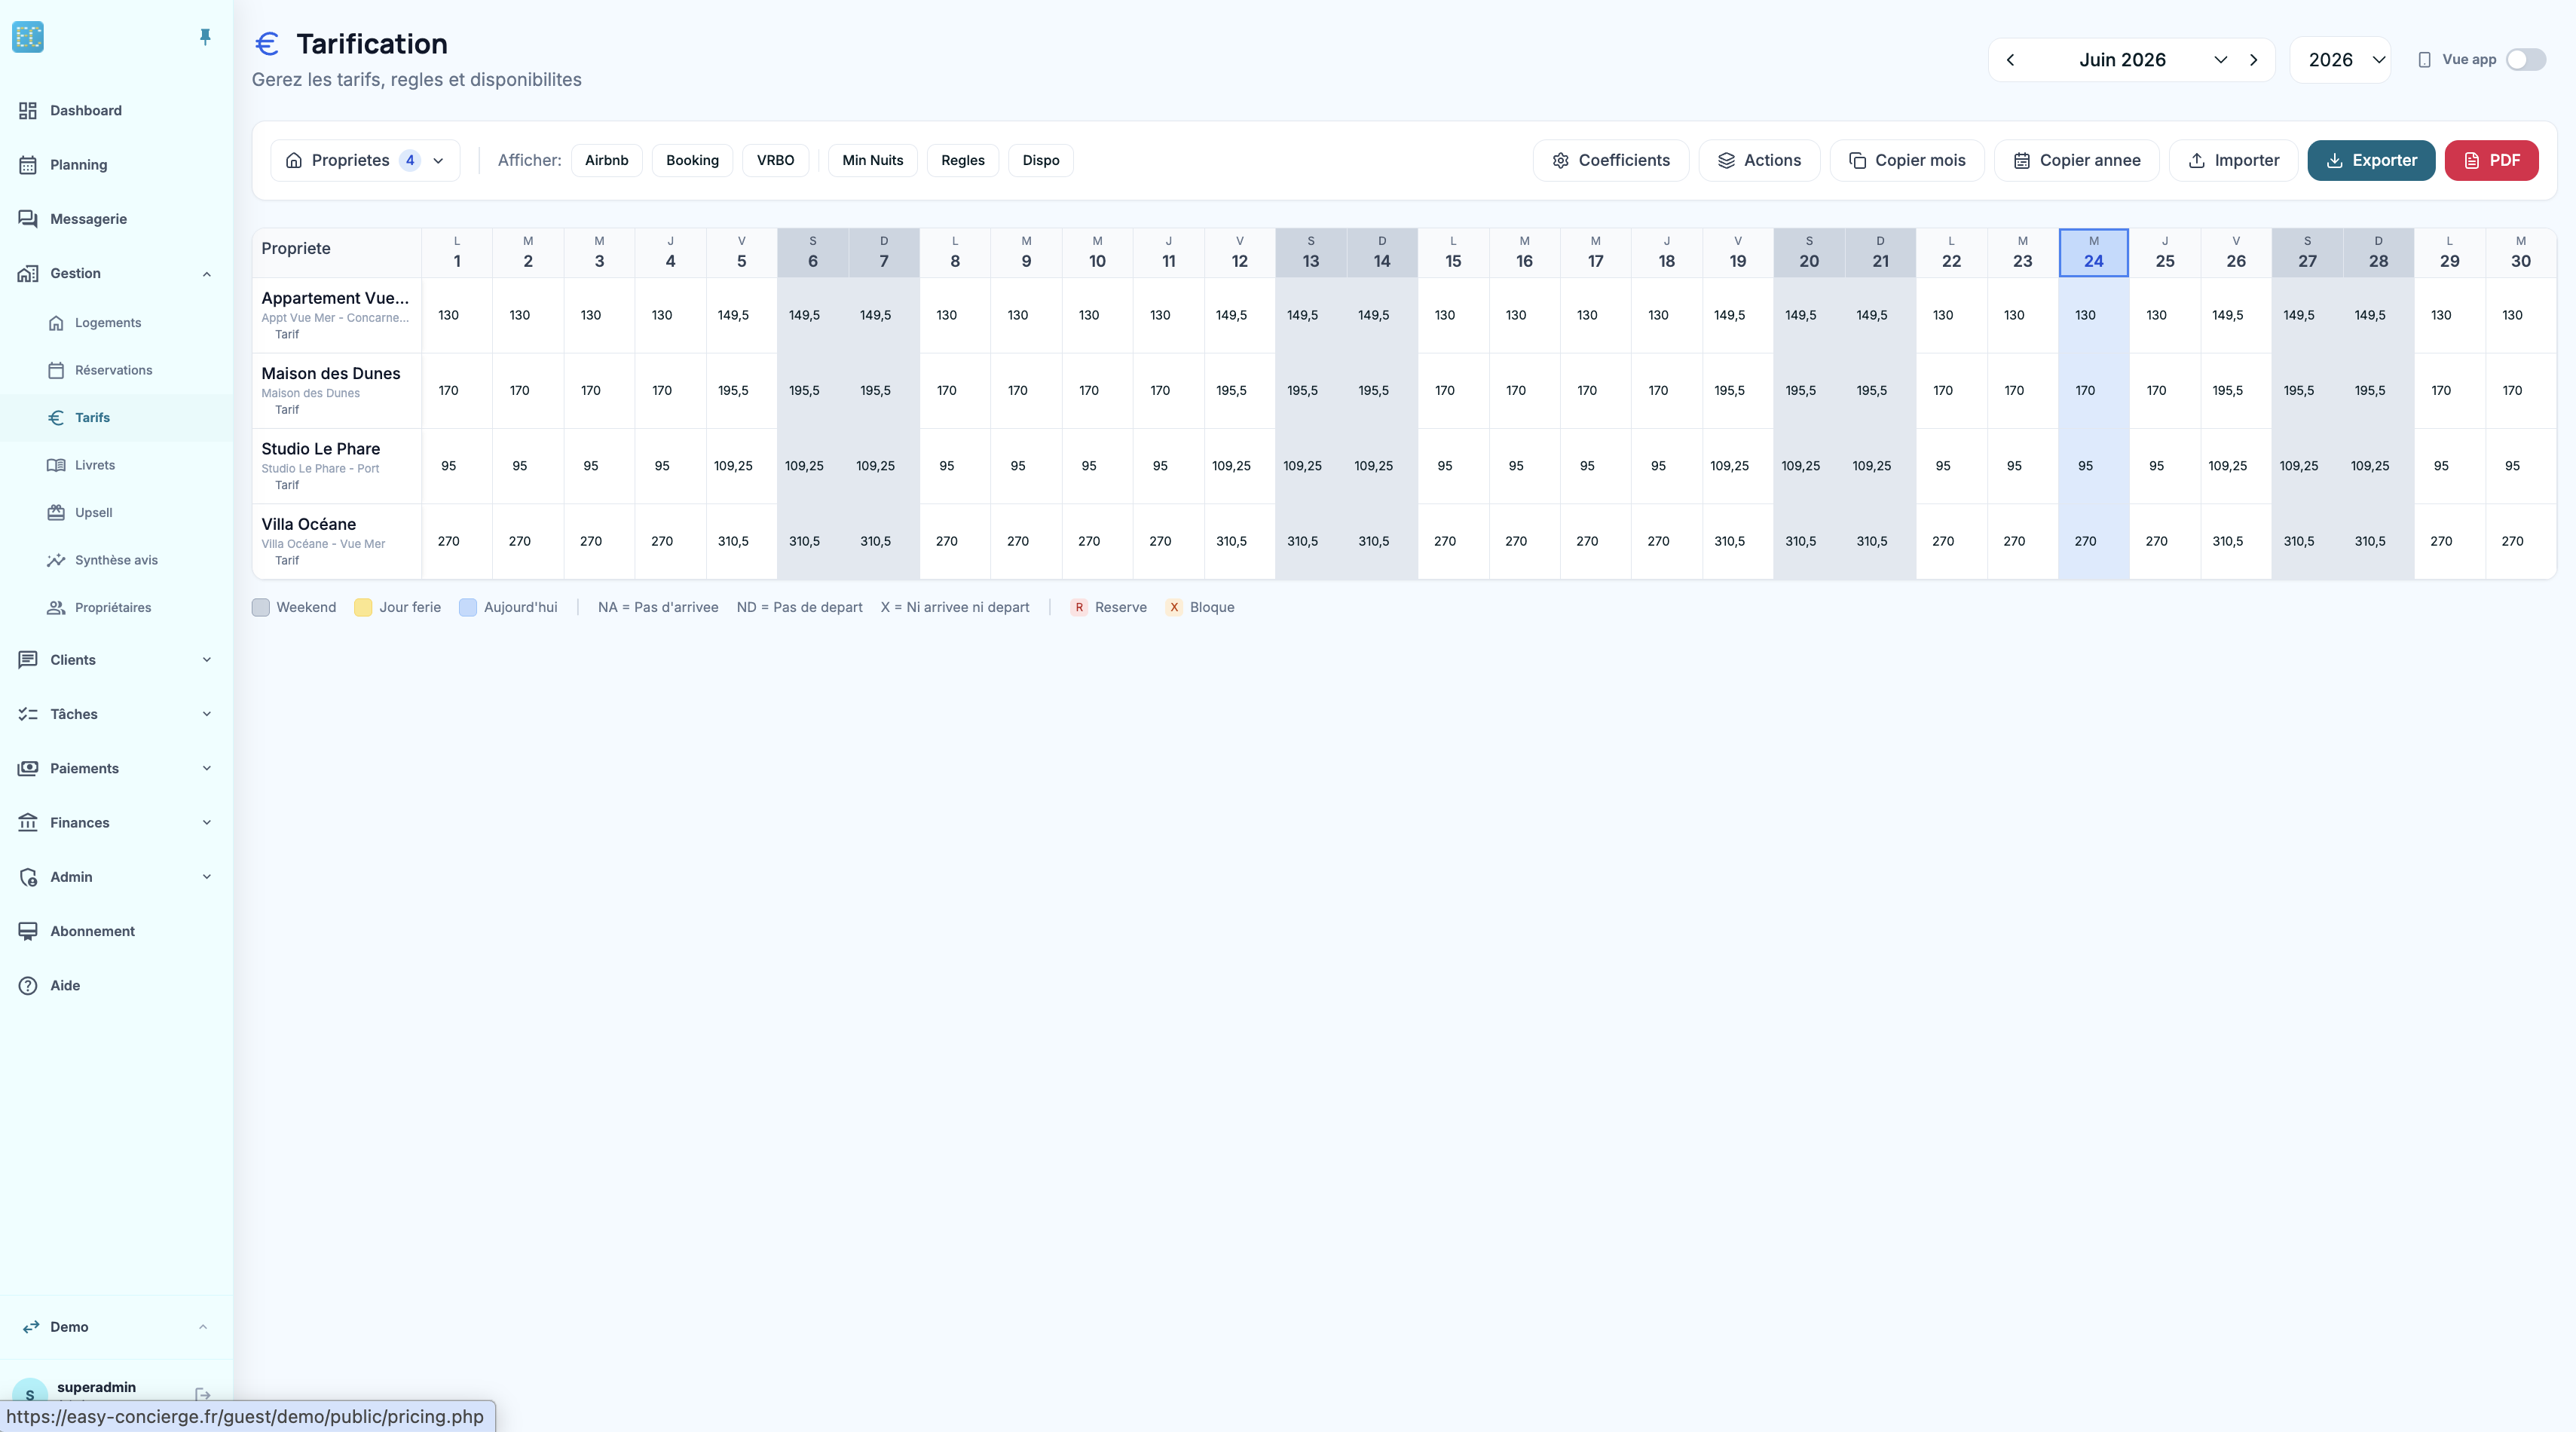Viewport: 2576px width, 1432px height.
Task: Click the superadmin avatar
Action: [x=30, y=1394]
